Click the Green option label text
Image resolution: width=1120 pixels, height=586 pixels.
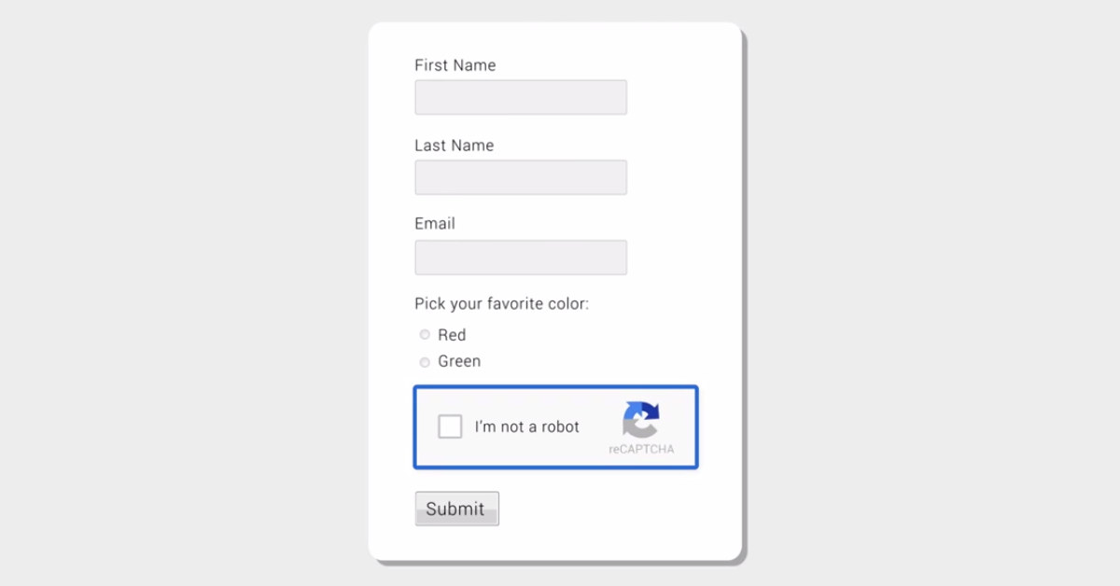[x=459, y=361]
